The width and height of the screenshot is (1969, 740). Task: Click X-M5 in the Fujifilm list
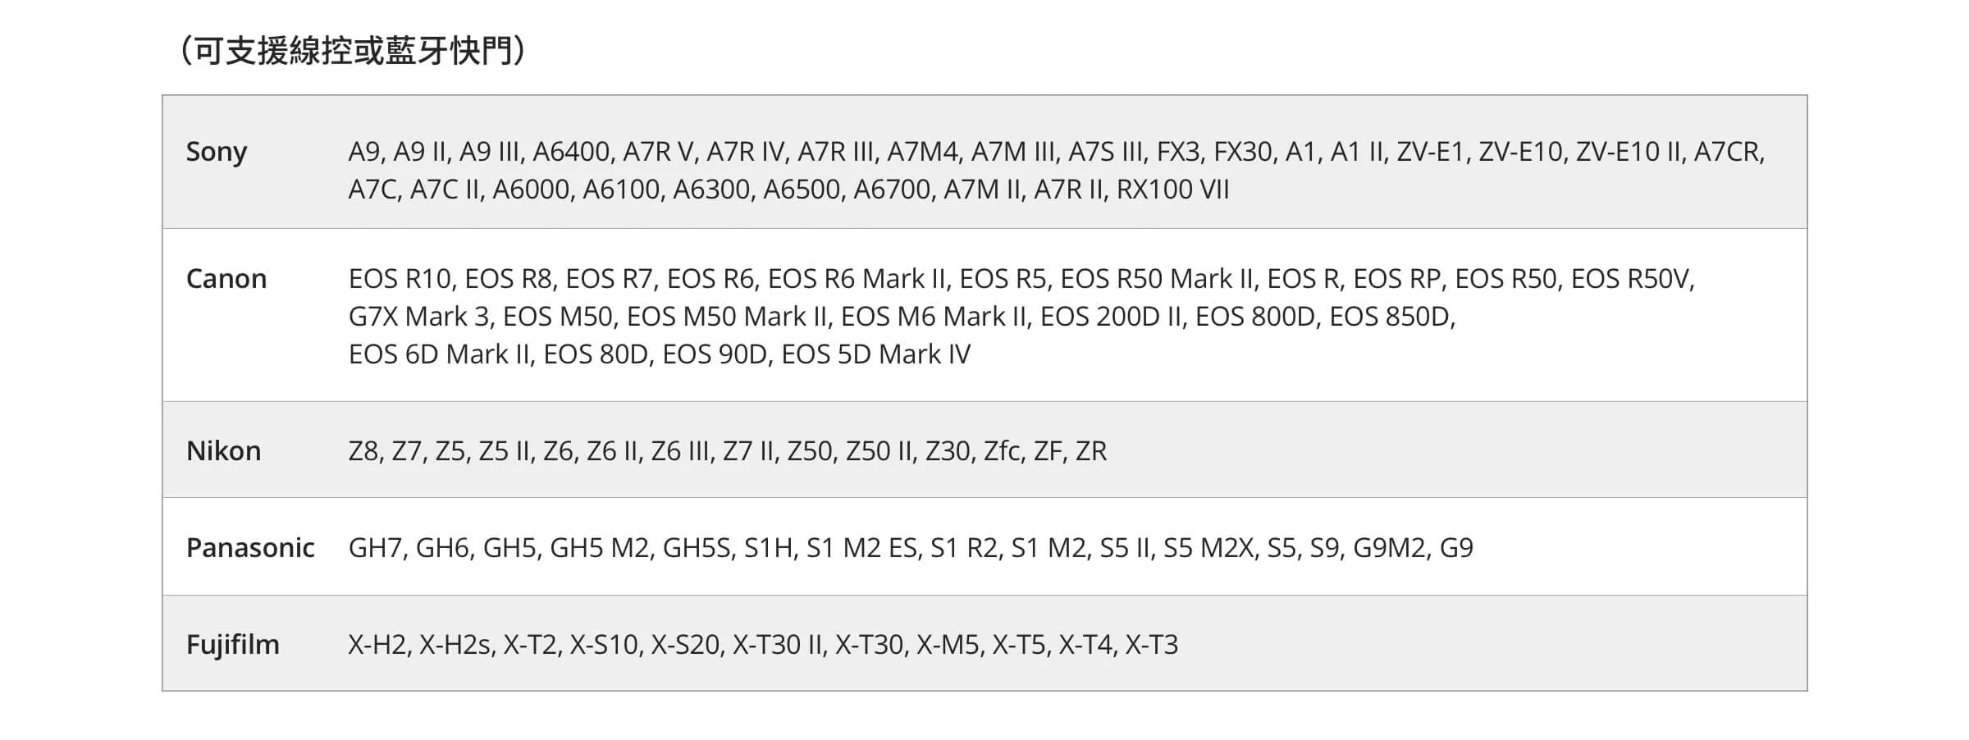point(948,645)
